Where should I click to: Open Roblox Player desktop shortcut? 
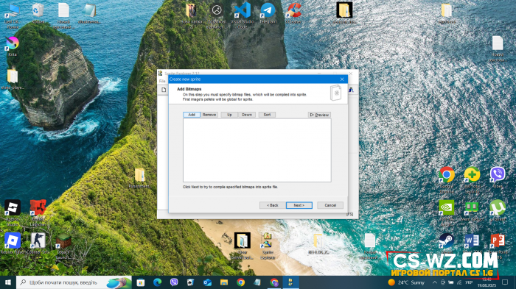click(13, 243)
